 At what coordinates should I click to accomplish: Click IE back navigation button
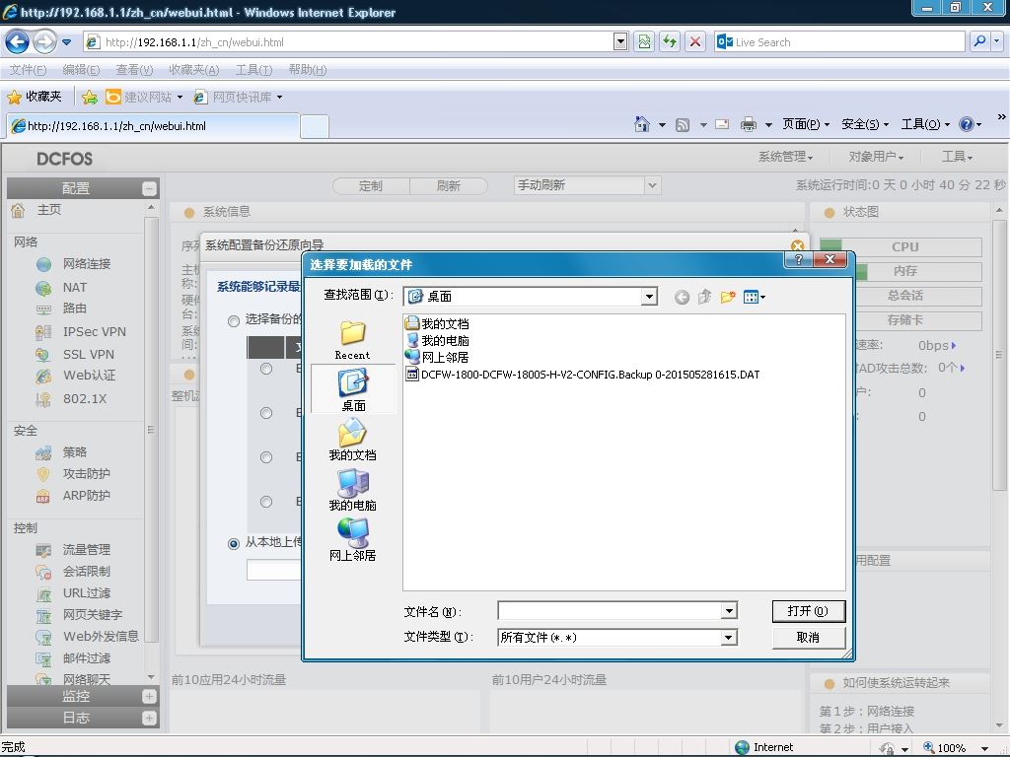pyautogui.click(x=18, y=42)
